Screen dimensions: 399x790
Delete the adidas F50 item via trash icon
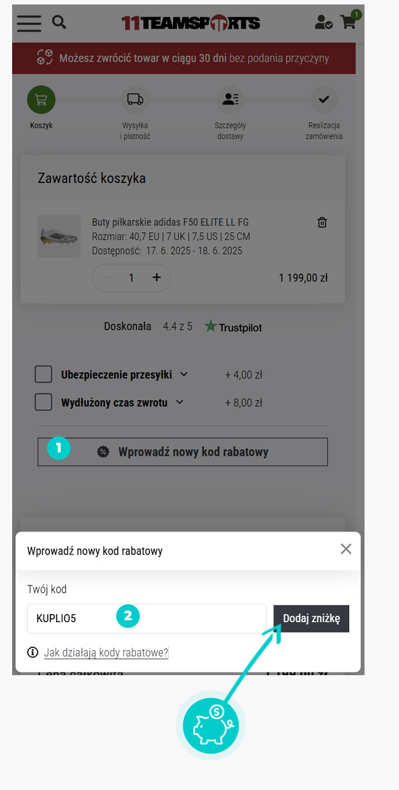(322, 222)
